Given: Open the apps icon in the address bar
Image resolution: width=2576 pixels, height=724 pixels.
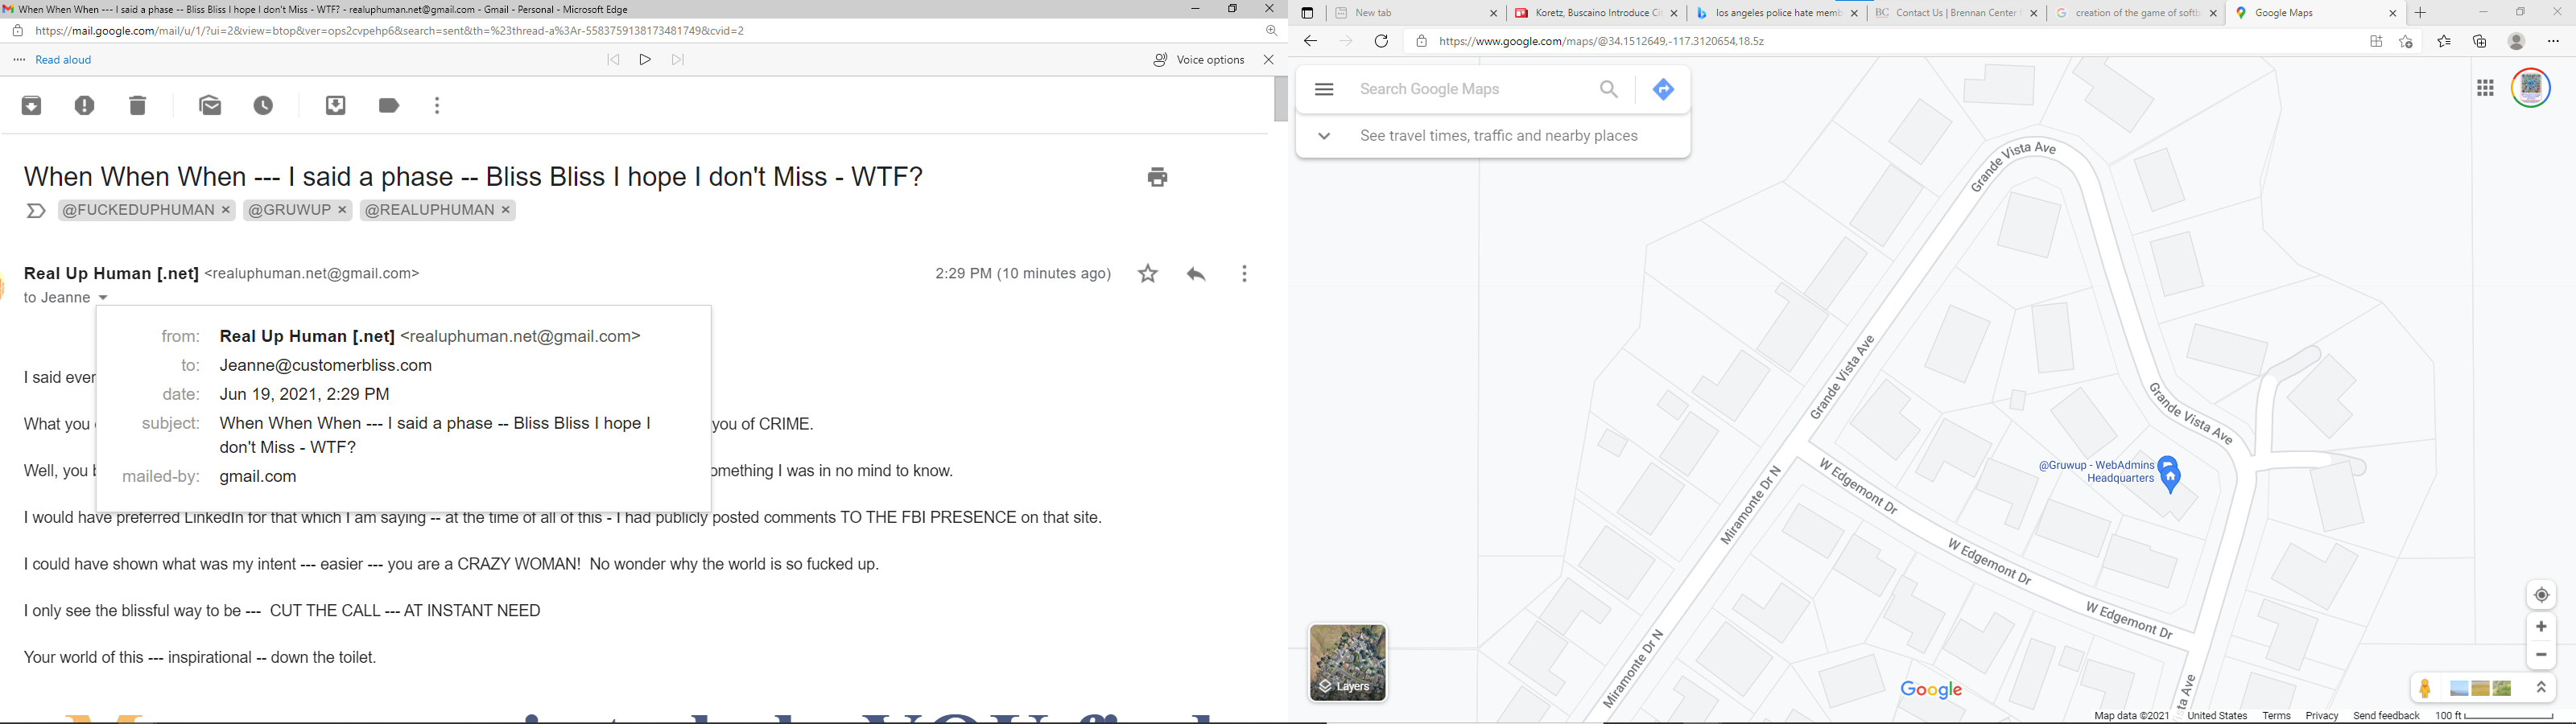Looking at the screenshot, I should tap(2376, 42).
